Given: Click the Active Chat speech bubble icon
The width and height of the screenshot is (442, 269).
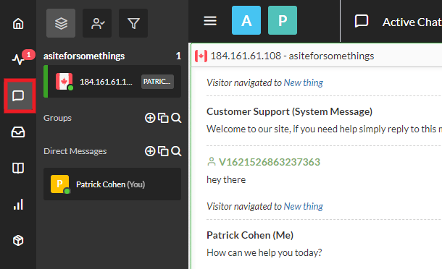Looking at the screenshot, I should click(x=362, y=21).
